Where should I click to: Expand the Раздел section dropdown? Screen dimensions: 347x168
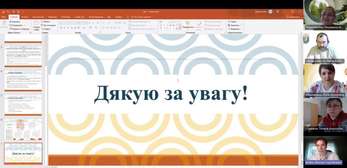[x=47, y=29]
